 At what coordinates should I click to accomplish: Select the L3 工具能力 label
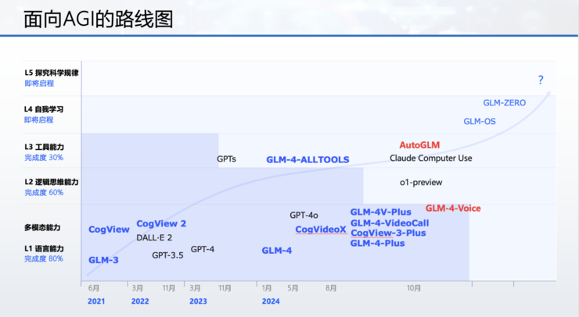click(45, 147)
